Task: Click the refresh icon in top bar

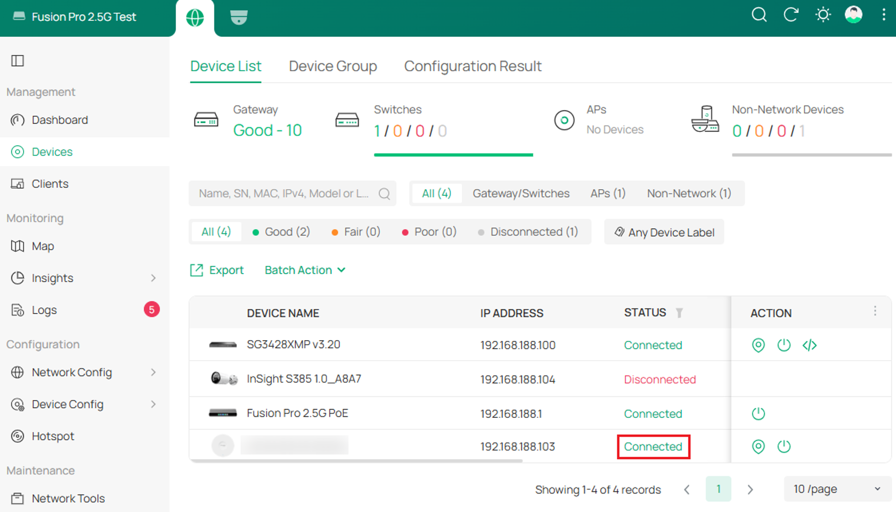Action: pyautogui.click(x=791, y=15)
